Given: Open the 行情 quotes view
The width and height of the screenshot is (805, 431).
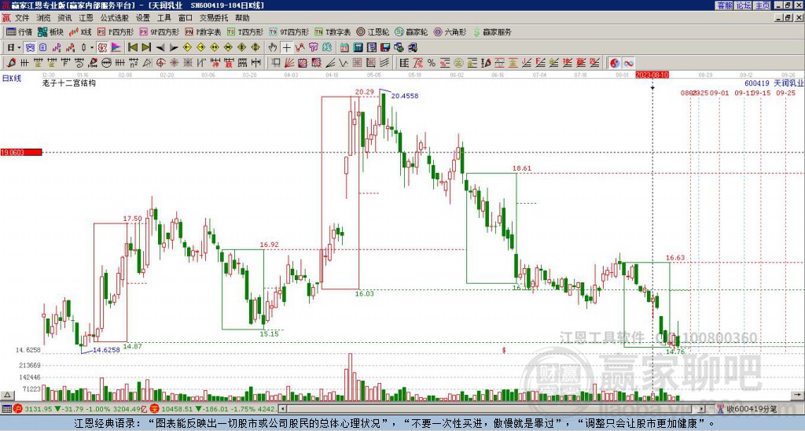Looking at the screenshot, I should click(19, 31).
